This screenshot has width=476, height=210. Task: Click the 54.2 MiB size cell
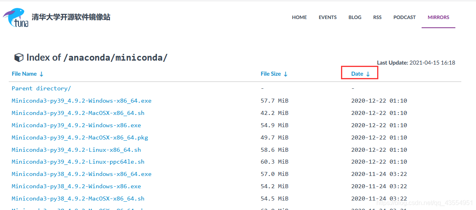[274, 186]
